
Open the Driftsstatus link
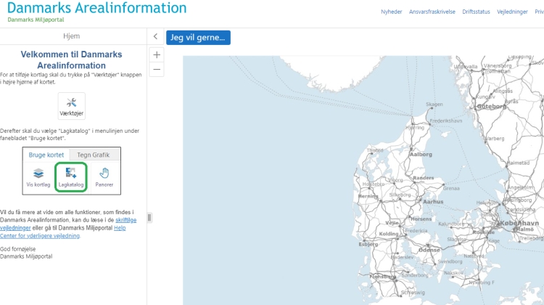[476, 12]
